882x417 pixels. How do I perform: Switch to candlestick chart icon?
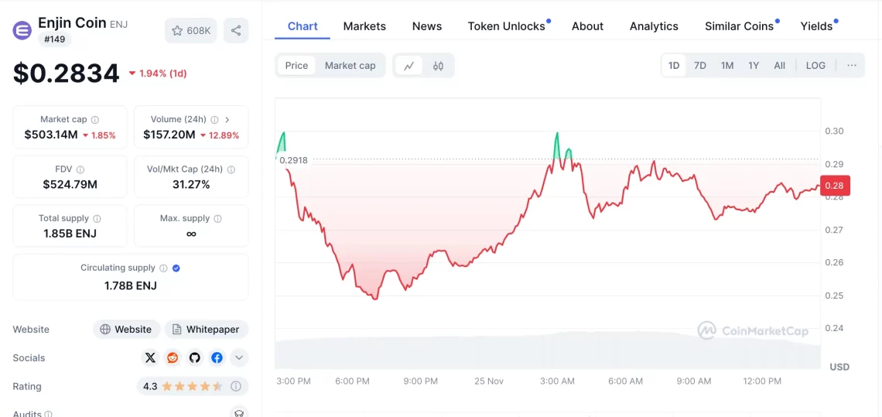pyautogui.click(x=438, y=65)
